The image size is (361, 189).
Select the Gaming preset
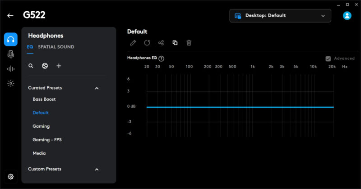click(41, 126)
